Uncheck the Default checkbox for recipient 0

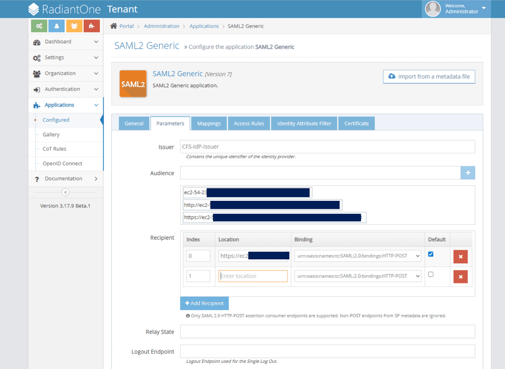(x=431, y=254)
